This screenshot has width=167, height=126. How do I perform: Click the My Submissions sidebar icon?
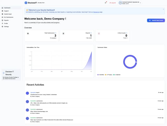pos(3,17)
